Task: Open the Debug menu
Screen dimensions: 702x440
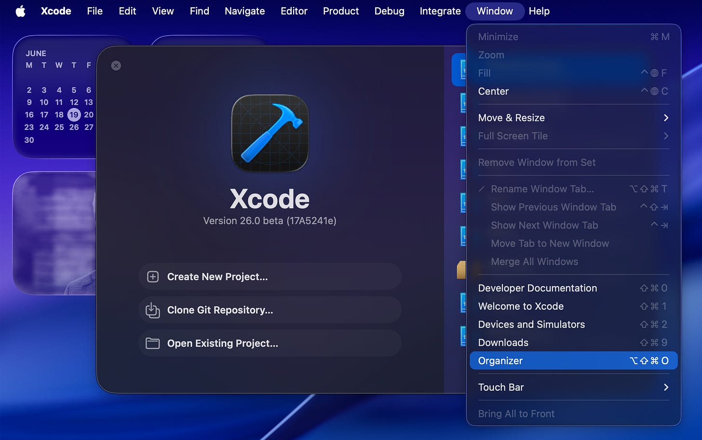Action: pyautogui.click(x=390, y=11)
